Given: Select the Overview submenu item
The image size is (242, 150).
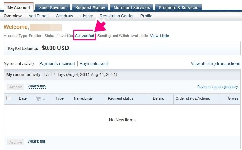Looking at the screenshot, I should pos(13,16).
